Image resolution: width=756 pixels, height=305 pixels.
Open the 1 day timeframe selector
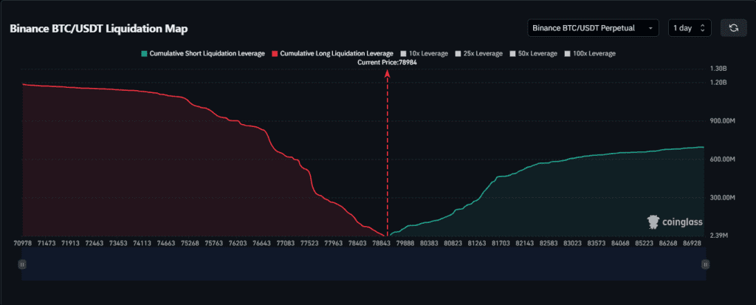690,28
